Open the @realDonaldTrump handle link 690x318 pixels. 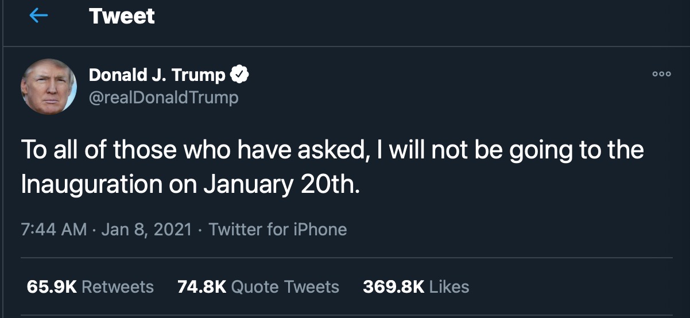[x=164, y=98]
